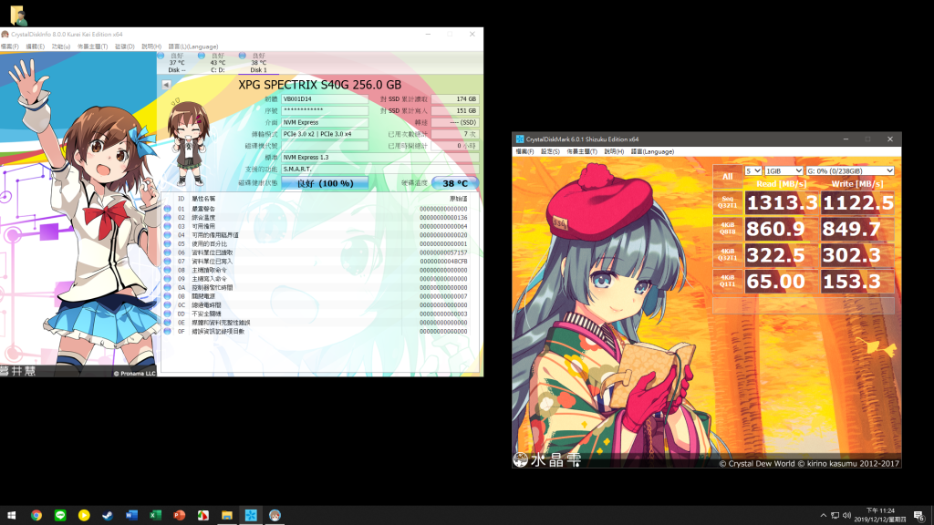This screenshot has width=934, height=525.
Task: Click raw value 00000048CFB of attribute 07
Action: pos(443,262)
